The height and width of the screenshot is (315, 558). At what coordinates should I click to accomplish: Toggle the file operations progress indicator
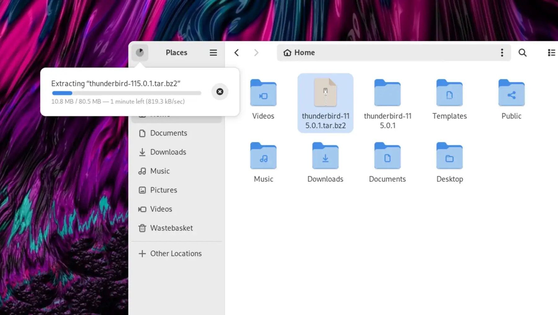coord(140,52)
